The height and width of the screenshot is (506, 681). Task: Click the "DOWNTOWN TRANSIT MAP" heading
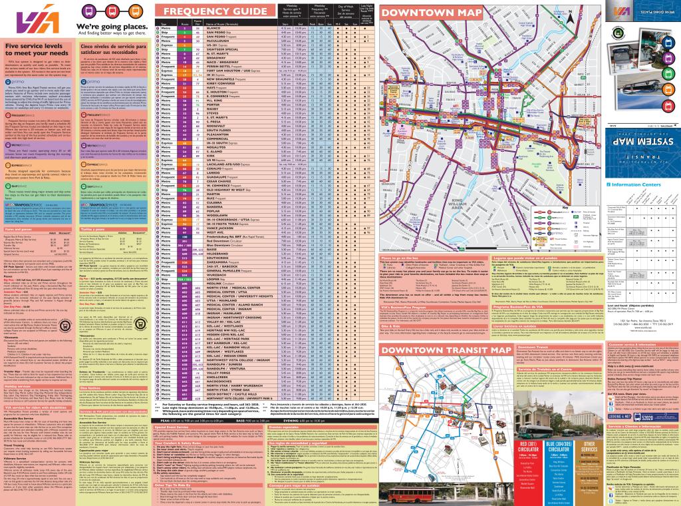(x=446, y=350)
